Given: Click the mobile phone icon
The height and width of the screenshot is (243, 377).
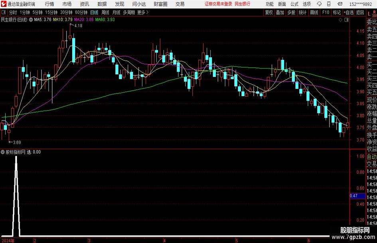Looking at the screenshot, I should pyautogui.click(x=329, y=4).
